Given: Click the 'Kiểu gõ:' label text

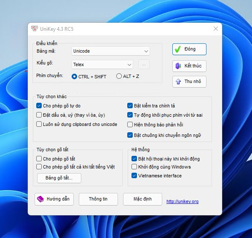Looking at the screenshot, I should point(45,63).
